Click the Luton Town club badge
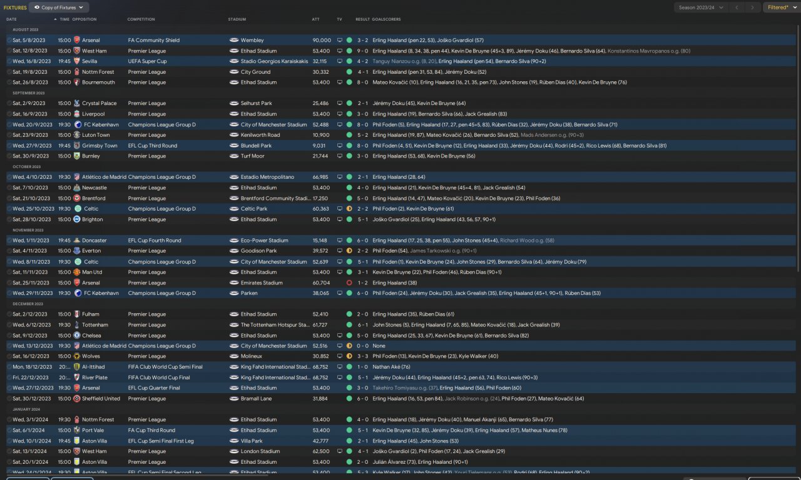Screen dimensions: 801x480 (77, 135)
